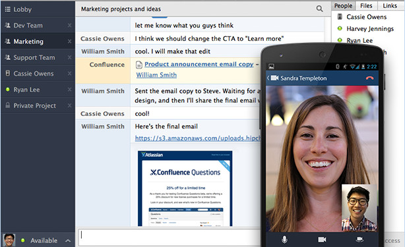
Task: Close the Private Project room tab
Action: 69,105
